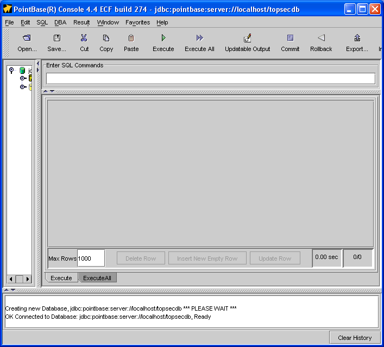The image size is (384, 347).
Task: Click the Clear History button
Action: point(355,338)
